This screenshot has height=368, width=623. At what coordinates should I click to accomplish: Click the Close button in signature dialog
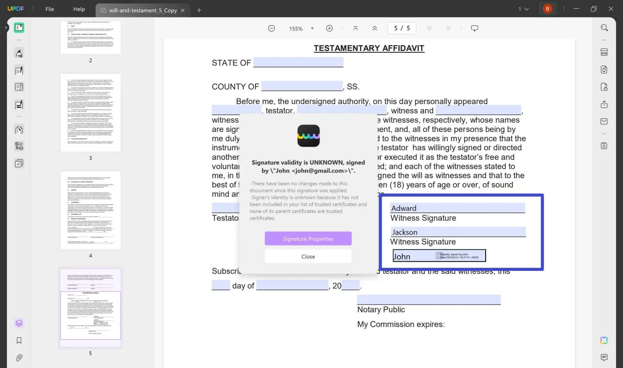point(308,257)
